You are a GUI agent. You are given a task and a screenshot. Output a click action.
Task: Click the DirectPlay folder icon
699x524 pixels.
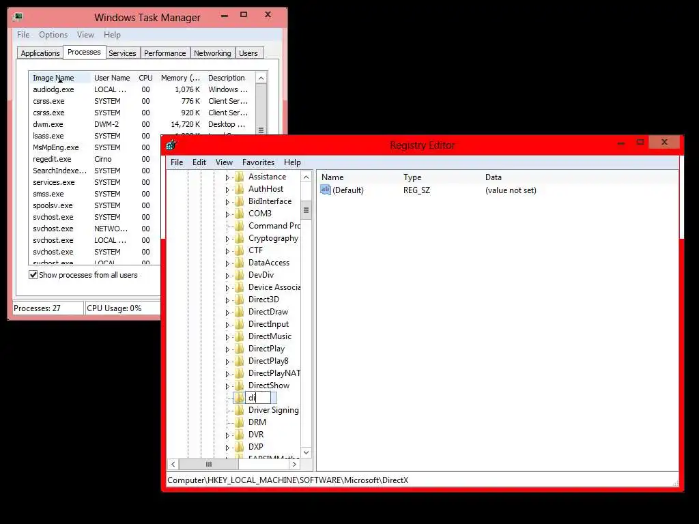[240, 349]
